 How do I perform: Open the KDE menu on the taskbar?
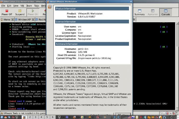point(2,117)
